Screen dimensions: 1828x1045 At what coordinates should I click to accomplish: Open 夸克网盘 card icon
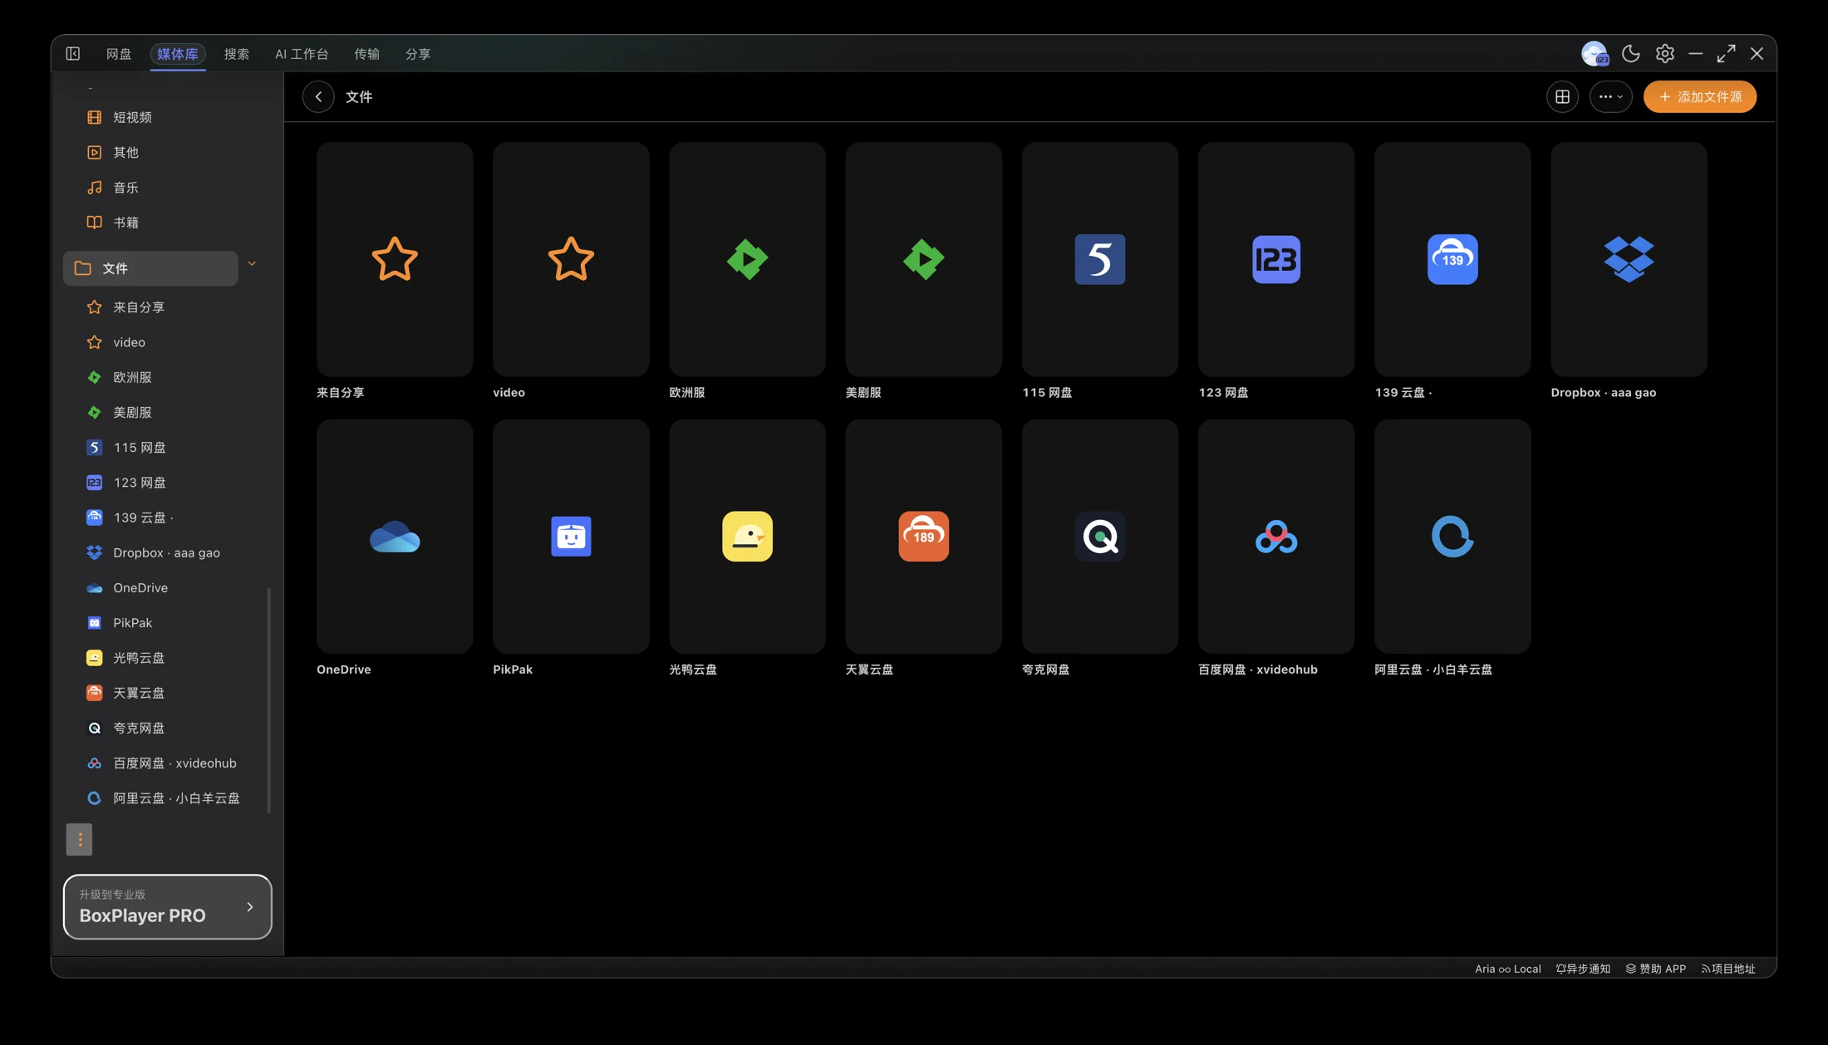tap(1099, 536)
